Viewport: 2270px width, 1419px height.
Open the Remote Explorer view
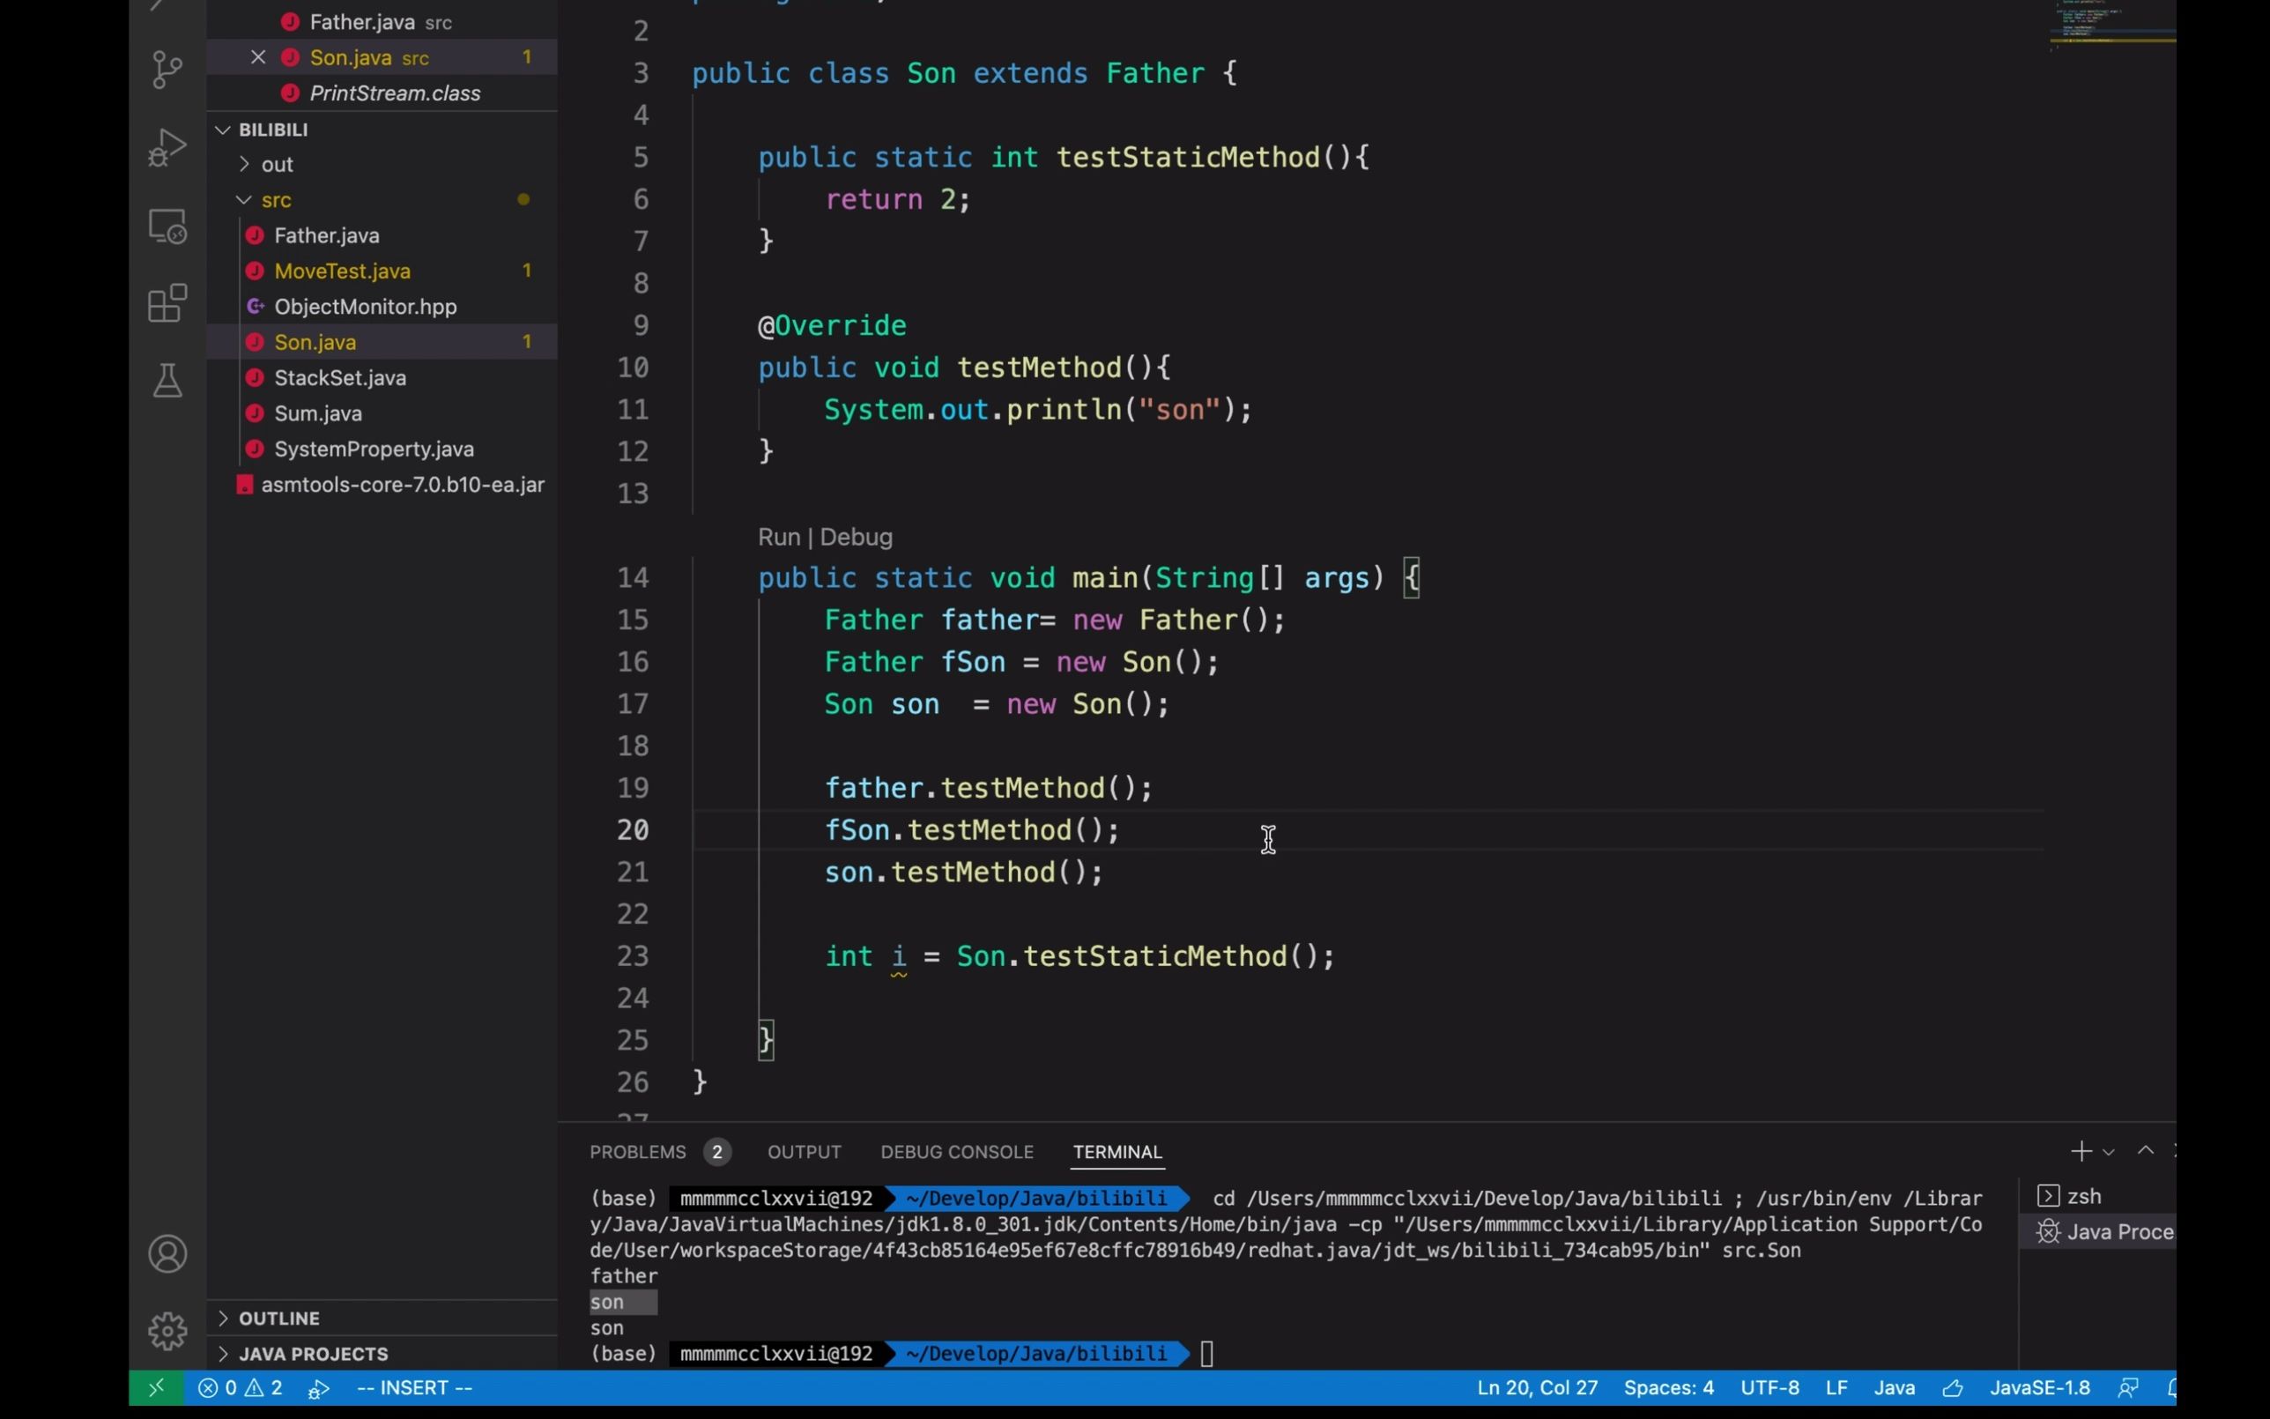pos(167,227)
